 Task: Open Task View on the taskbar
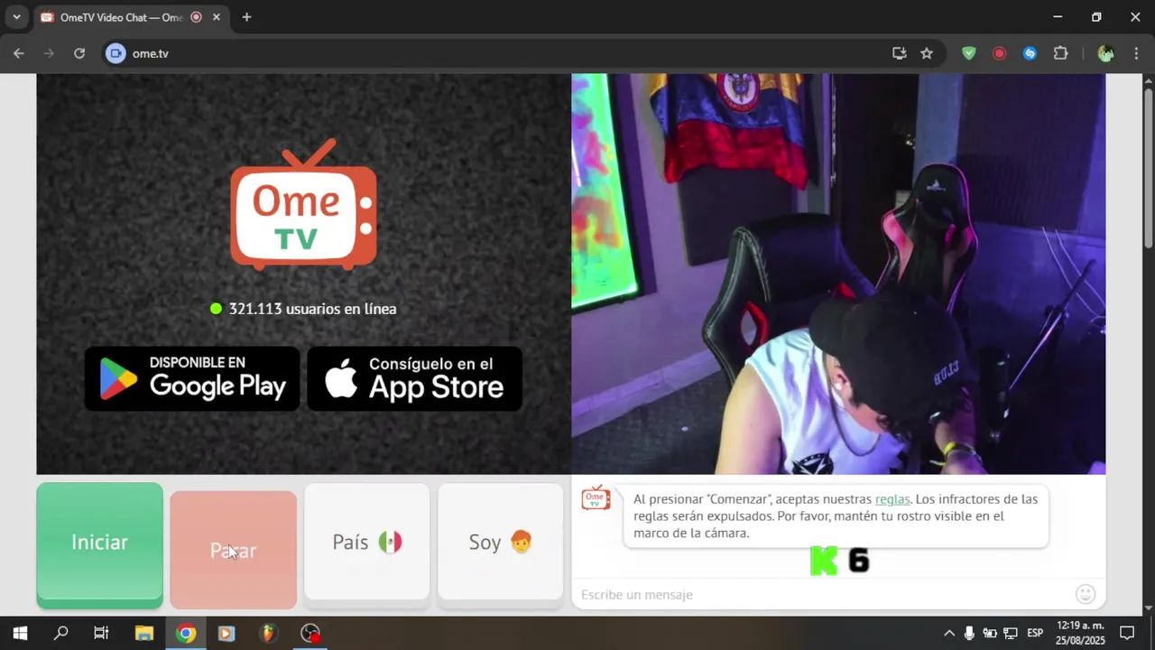click(101, 633)
